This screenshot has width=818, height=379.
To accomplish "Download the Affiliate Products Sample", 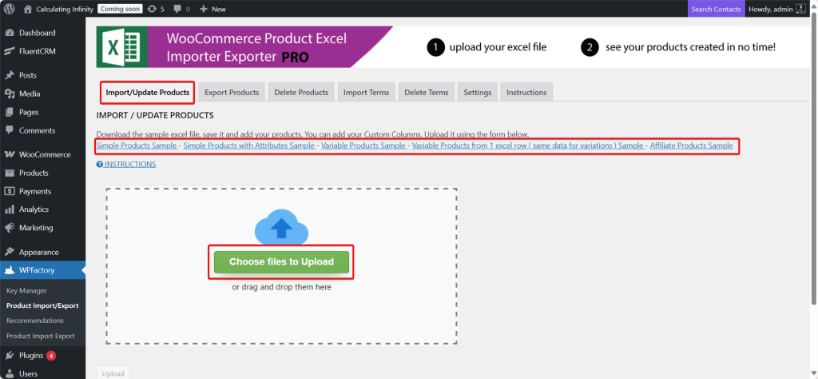I will (691, 146).
